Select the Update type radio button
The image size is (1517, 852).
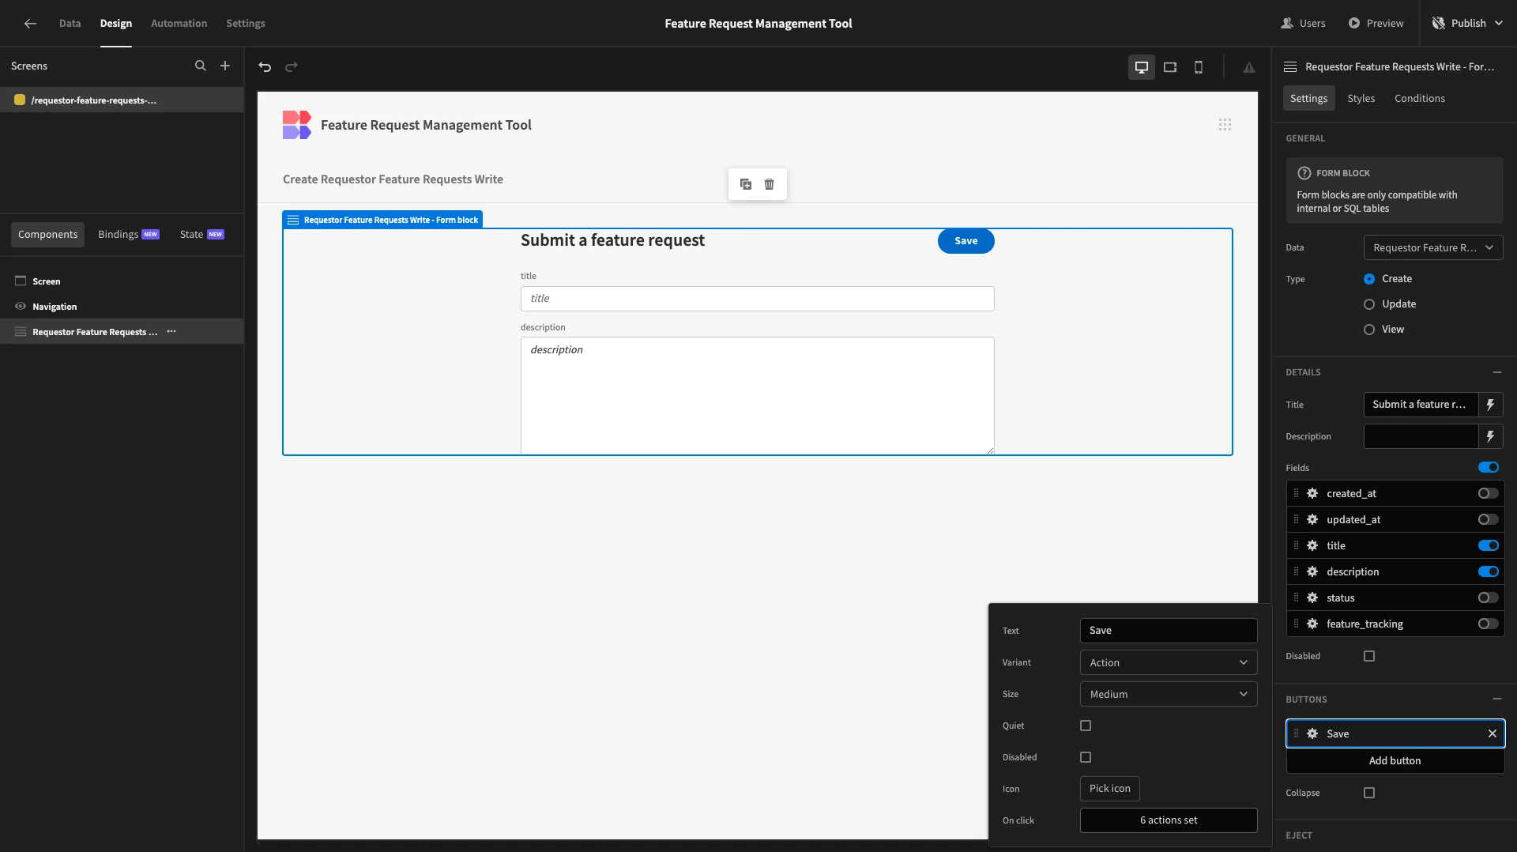(x=1369, y=304)
